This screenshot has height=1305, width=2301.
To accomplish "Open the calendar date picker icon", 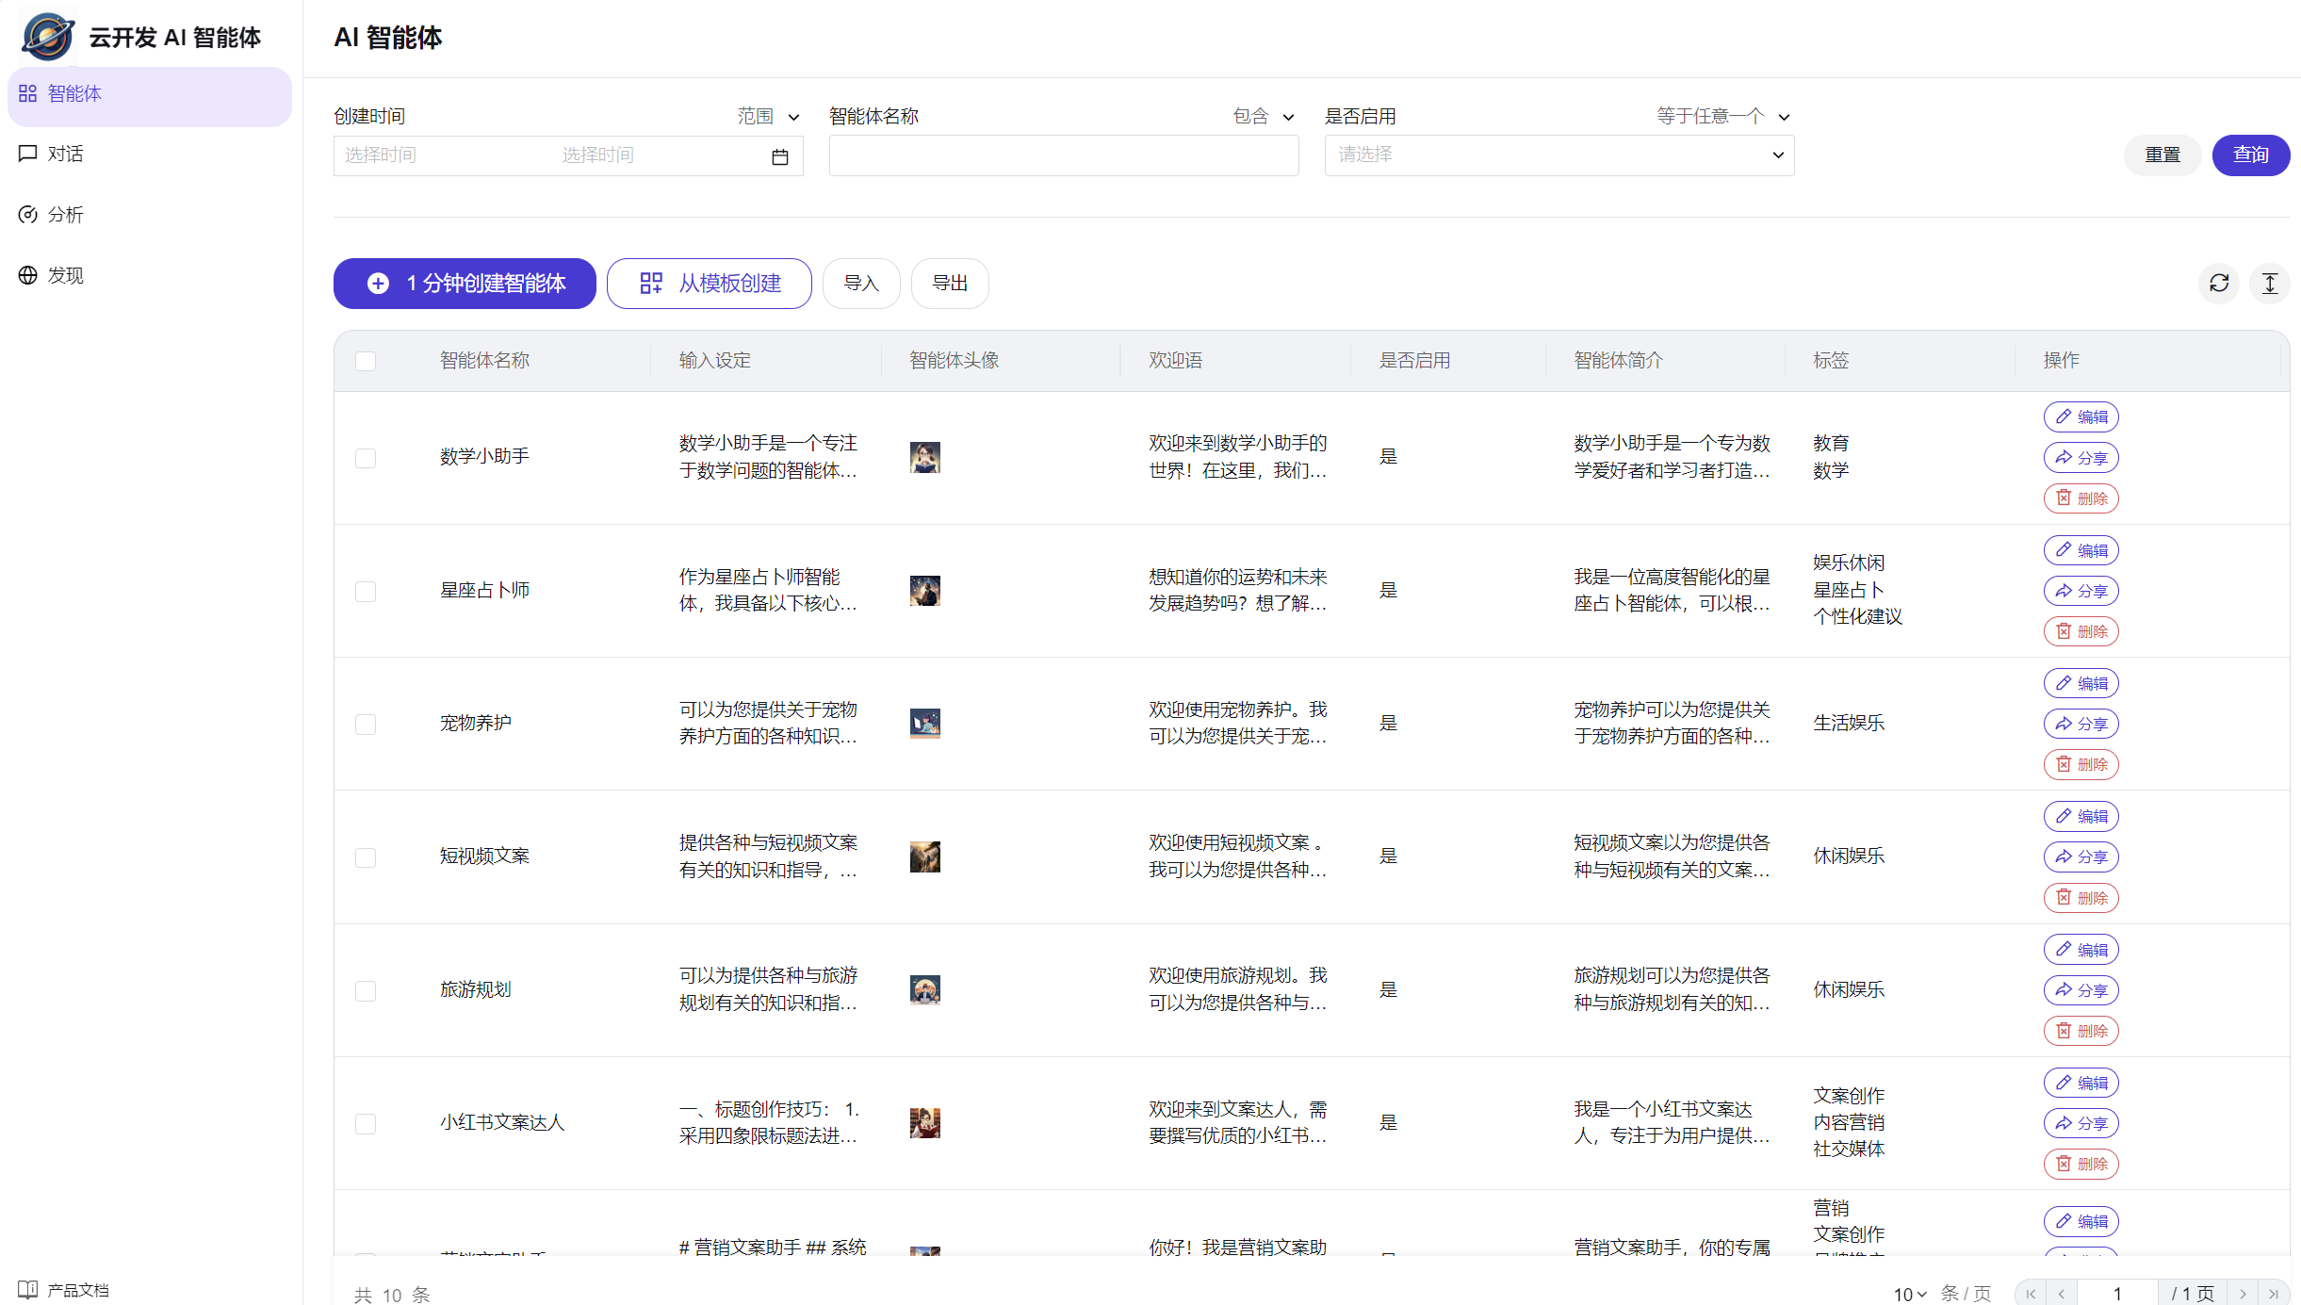I will [x=779, y=156].
